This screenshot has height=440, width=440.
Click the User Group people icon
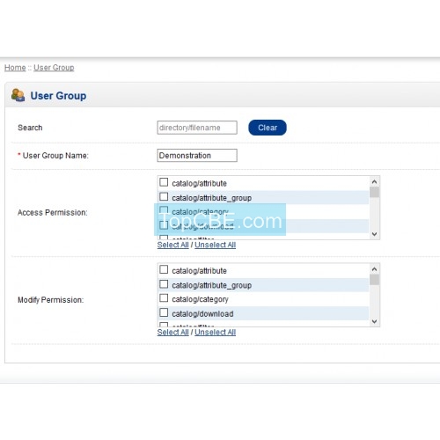(18, 95)
